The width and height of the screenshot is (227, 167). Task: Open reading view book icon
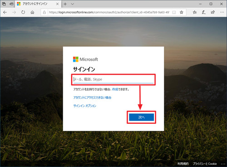(x=174, y=12)
